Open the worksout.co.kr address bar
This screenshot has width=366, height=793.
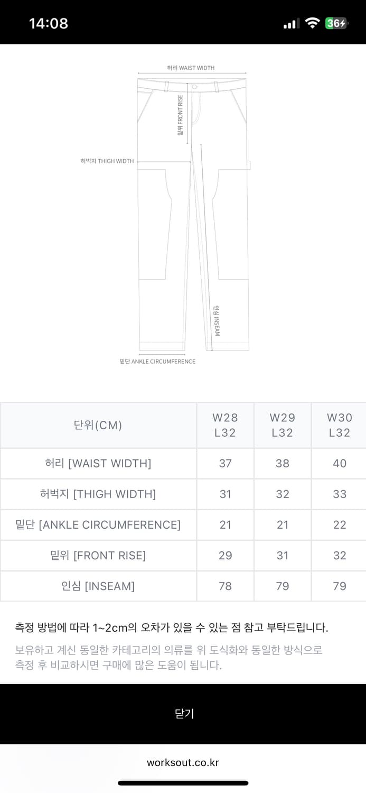(183, 762)
